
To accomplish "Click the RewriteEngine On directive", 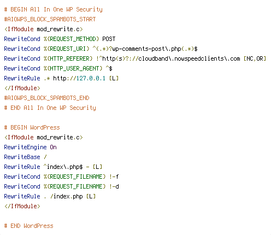I will pyautogui.click(x=30, y=147).
